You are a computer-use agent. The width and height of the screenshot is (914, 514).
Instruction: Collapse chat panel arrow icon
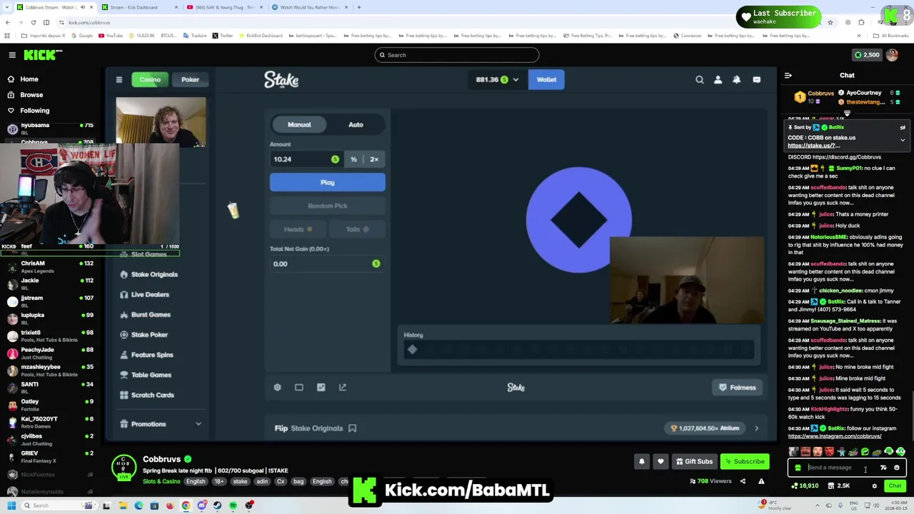tap(788, 75)
